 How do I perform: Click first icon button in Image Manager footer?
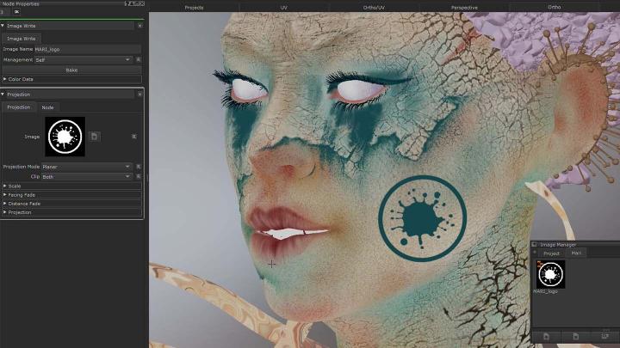pyautogui.click(x=546, y=336)
